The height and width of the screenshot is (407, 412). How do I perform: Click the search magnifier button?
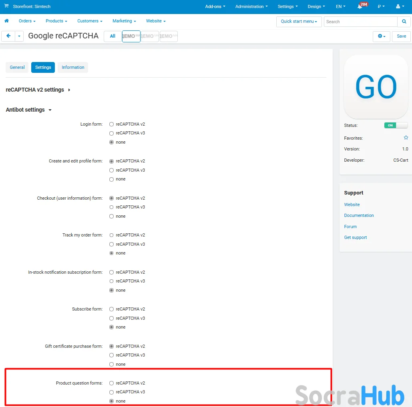point(403,22)
